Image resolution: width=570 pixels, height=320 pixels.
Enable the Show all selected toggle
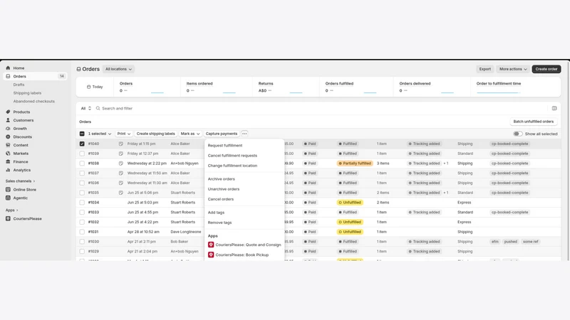[518, 134]
